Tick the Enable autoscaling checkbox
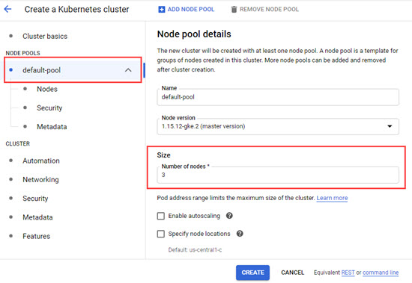Viewport: 412px width, 283px height. click(x=161, y=216)
